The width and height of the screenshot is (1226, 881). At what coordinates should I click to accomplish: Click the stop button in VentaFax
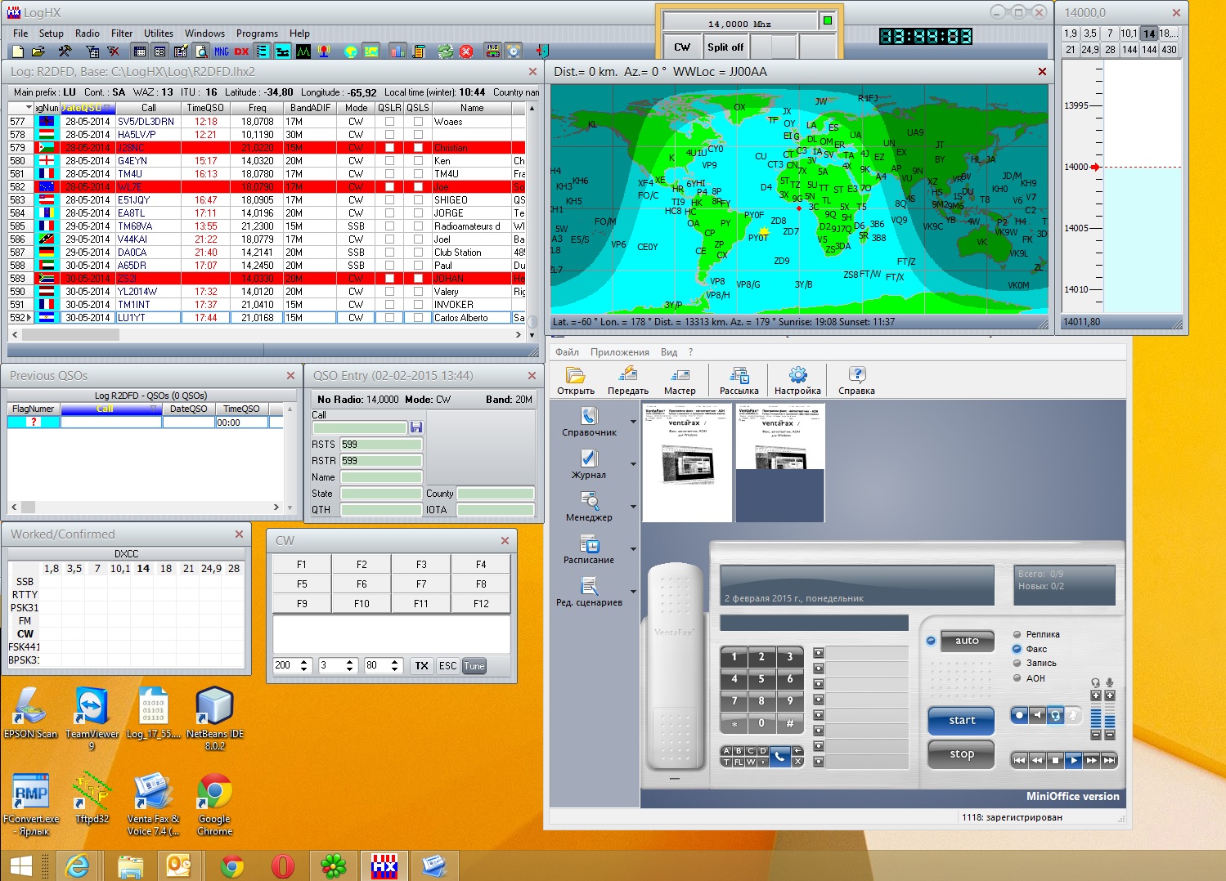962,754
